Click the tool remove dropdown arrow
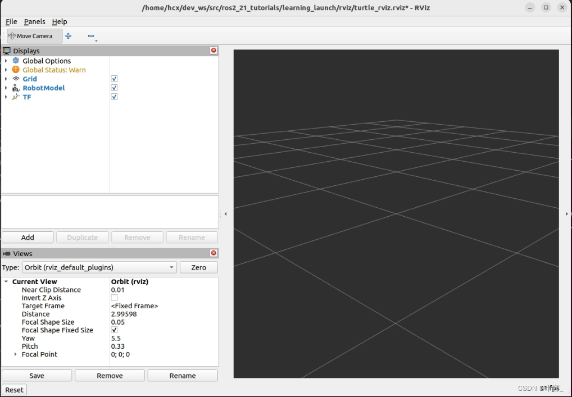 (96, 41)
